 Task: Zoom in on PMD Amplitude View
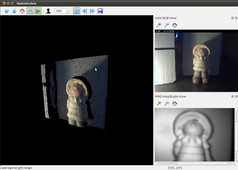[x=159, y=103]
